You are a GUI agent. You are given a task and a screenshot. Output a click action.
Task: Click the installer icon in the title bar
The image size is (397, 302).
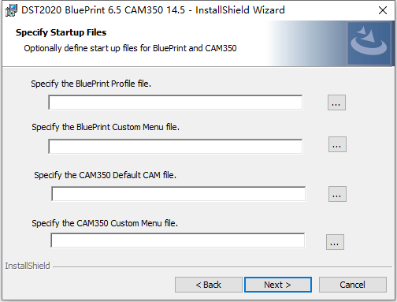(11, 10)
